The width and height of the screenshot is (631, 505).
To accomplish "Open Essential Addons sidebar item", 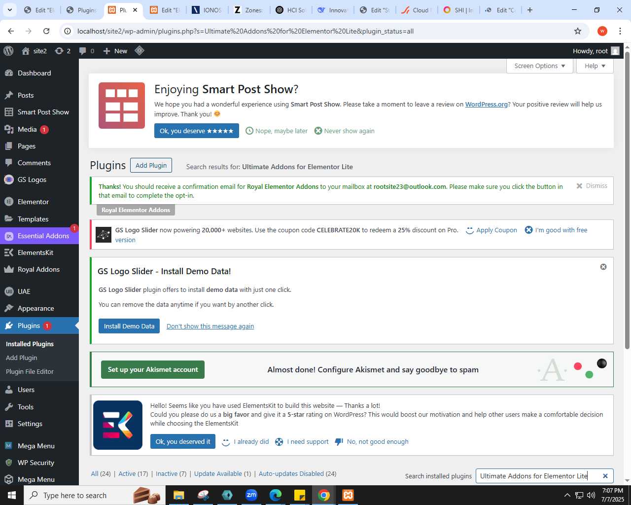I will point(39,236).
